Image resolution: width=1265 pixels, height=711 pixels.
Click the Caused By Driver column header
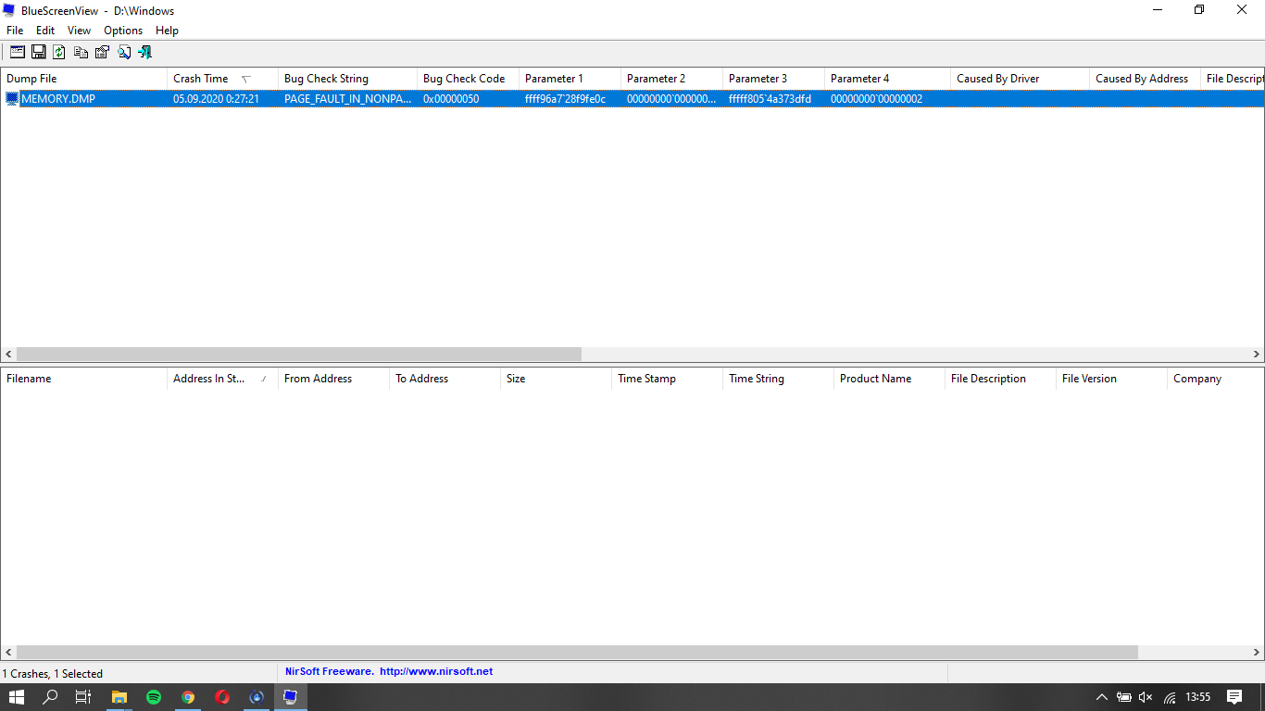coord(997,79)
